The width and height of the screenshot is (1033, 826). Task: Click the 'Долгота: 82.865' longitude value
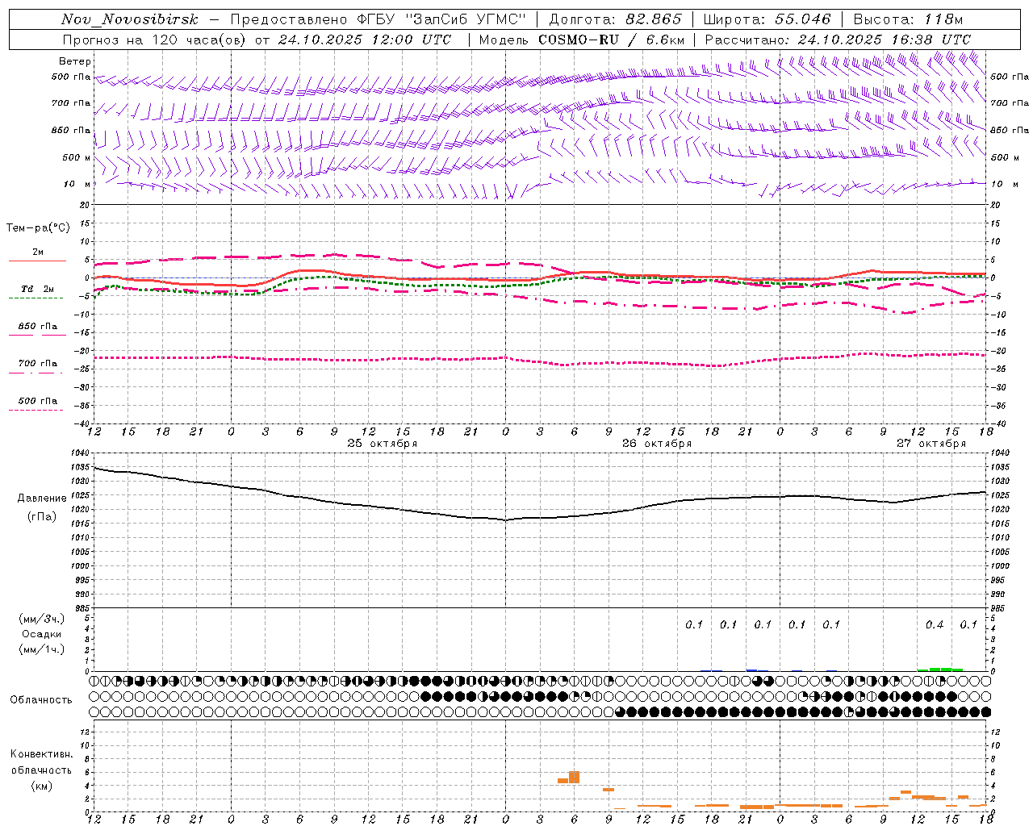(x=615, y=19)
